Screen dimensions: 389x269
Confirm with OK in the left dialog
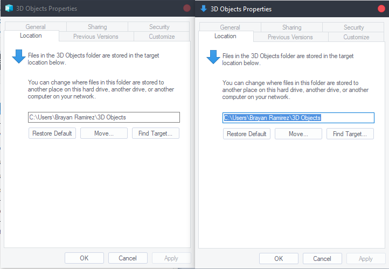click(x=84, y=258)
